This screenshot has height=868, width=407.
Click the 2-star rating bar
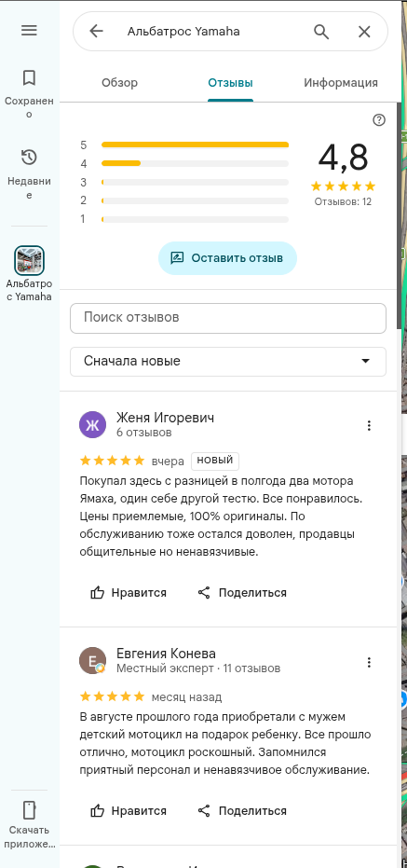(x=195, y=201)
